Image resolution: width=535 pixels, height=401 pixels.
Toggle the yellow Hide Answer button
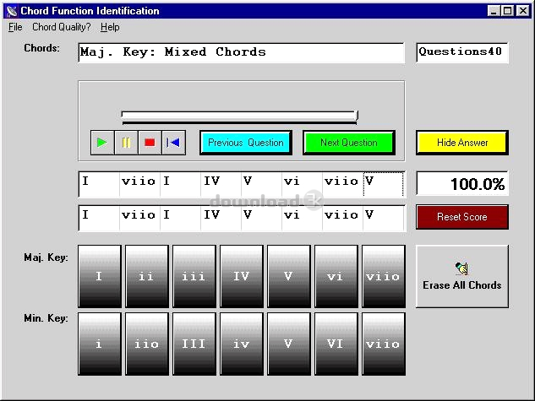tap(462, 143)
